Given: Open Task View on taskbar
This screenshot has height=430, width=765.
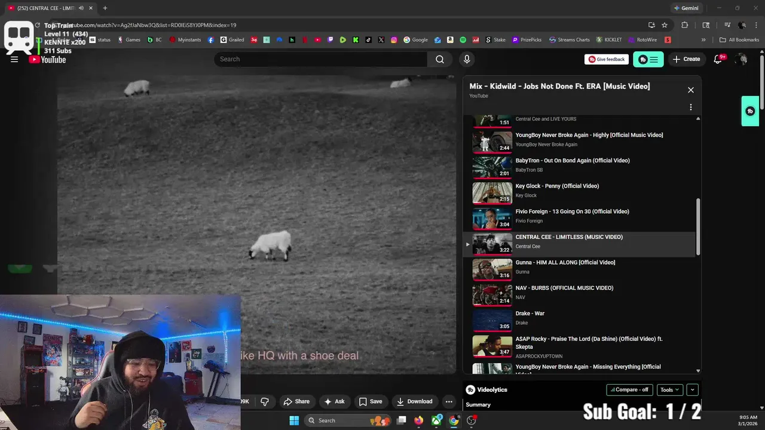Looking at the screenshot, I should (x=402, y=420).
